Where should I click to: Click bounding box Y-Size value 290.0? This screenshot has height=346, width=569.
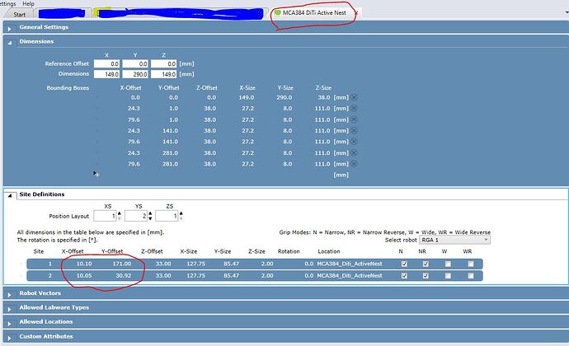[x=284, y=97]
